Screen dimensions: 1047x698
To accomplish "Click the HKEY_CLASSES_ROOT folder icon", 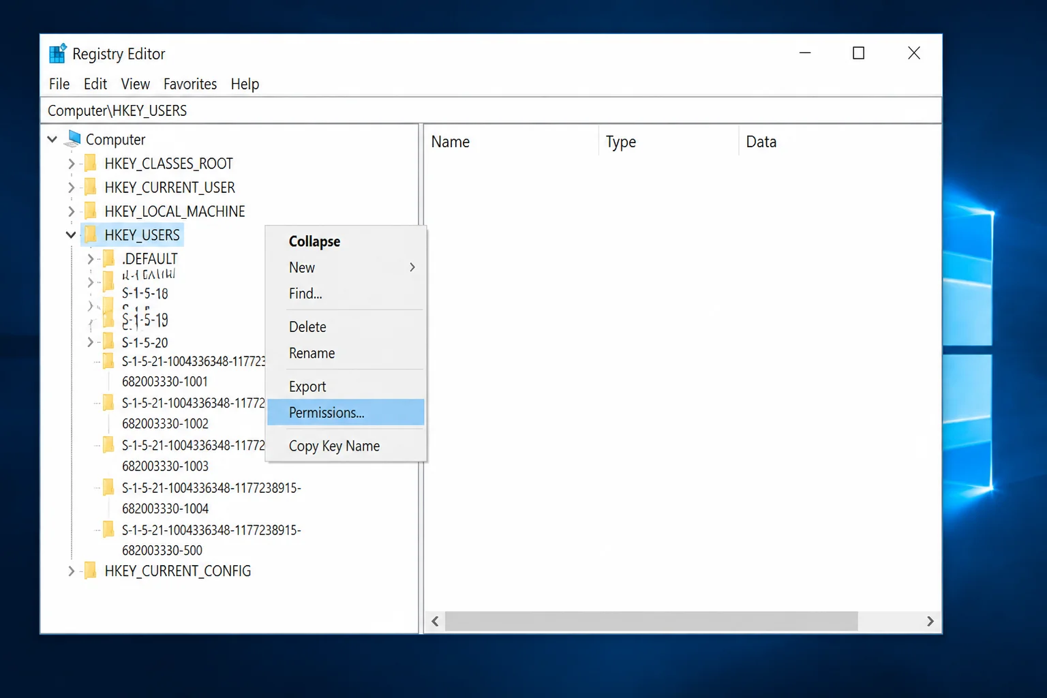I will (x=90, y=164).
